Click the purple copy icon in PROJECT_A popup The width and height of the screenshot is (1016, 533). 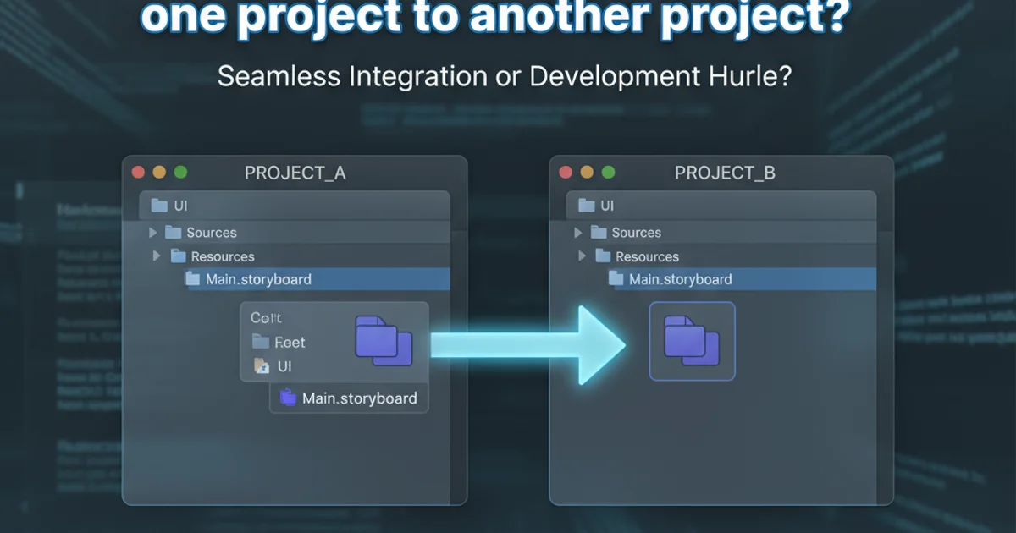coord(384,340)
